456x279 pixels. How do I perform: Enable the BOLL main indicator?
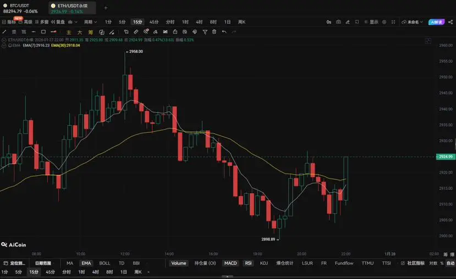(105, 263)
